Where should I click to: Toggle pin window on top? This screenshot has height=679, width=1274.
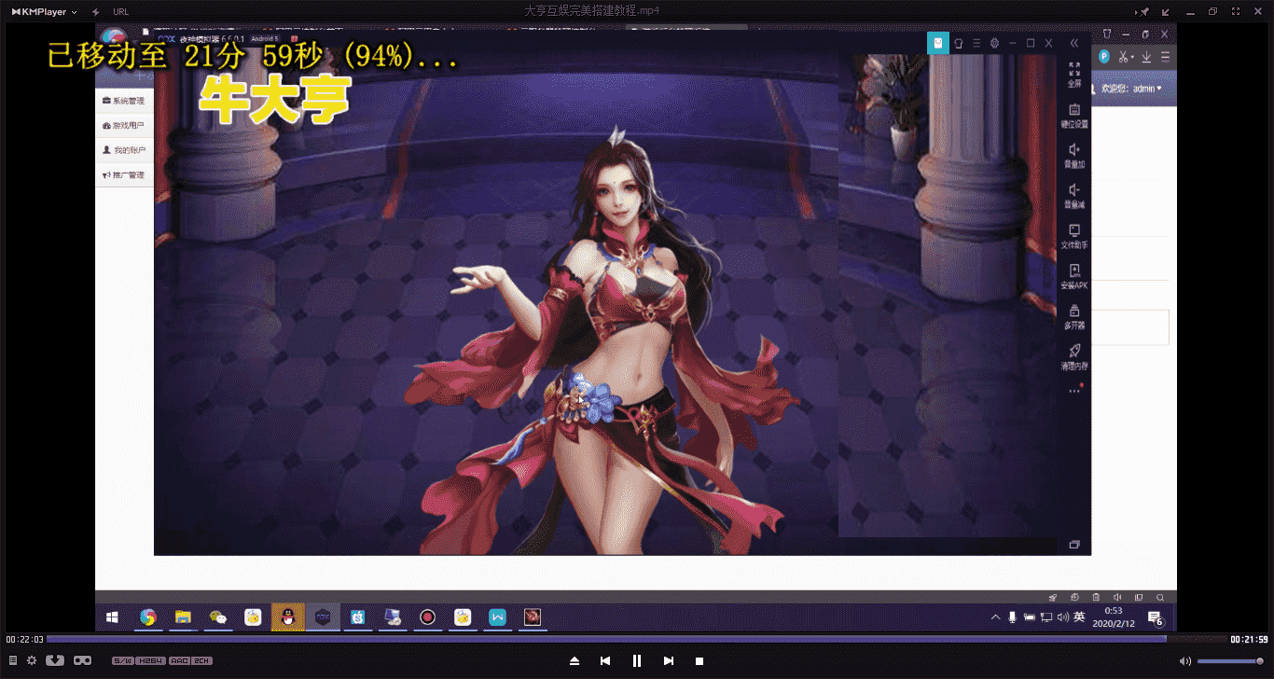point(1144,11)
